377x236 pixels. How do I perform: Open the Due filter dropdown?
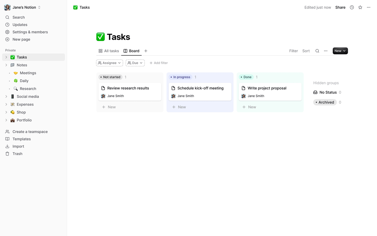tap(135, 63)
